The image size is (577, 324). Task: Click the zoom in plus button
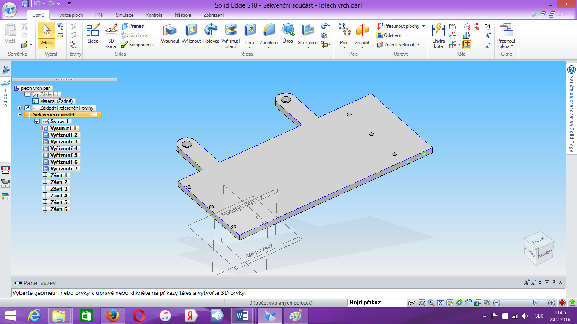552,302
